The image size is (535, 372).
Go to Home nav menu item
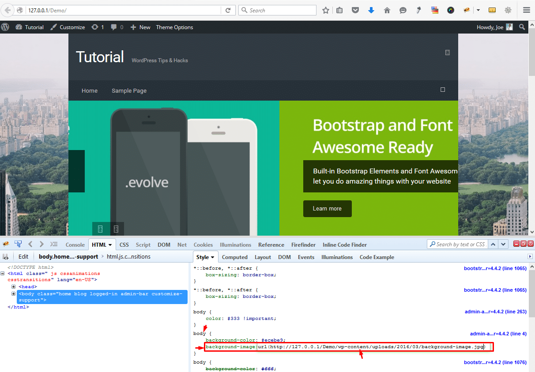click(90, 91)
